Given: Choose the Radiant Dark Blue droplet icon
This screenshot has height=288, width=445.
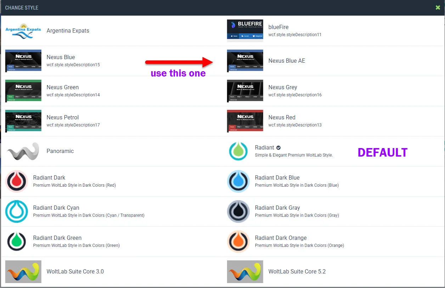Looking at the screenshot, I should tap(238, 181).
